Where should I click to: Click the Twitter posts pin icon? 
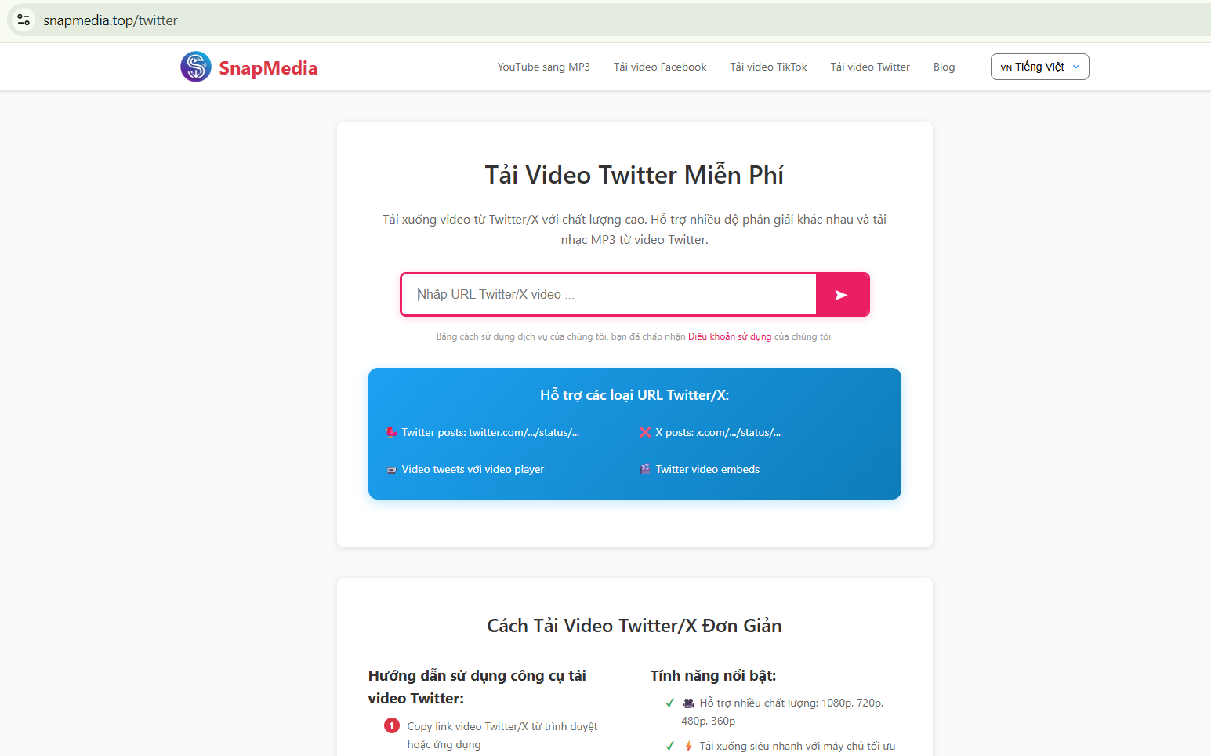point(390,431)
